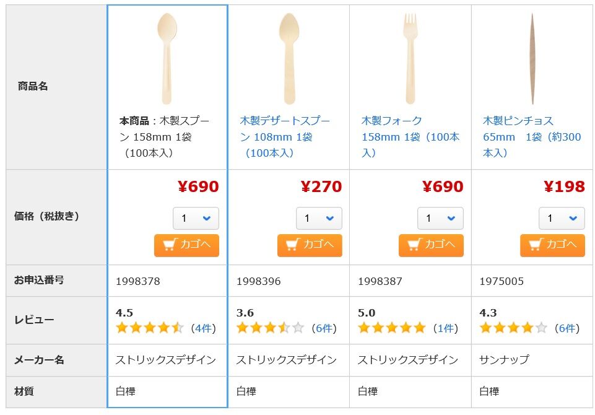View the (6件) reviews for dessert spoon
595x415 pixels.
pos(324,328)
